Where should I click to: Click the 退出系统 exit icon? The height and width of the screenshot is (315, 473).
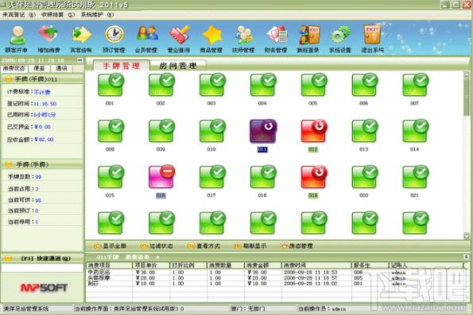(373, 39)
